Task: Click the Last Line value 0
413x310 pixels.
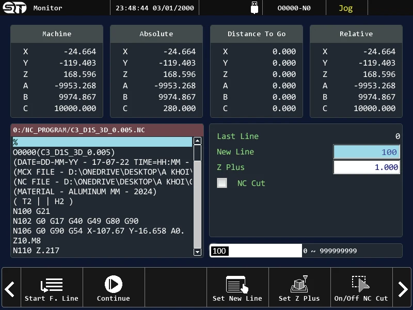Action: pyautogui.click(x=398, y=136)
